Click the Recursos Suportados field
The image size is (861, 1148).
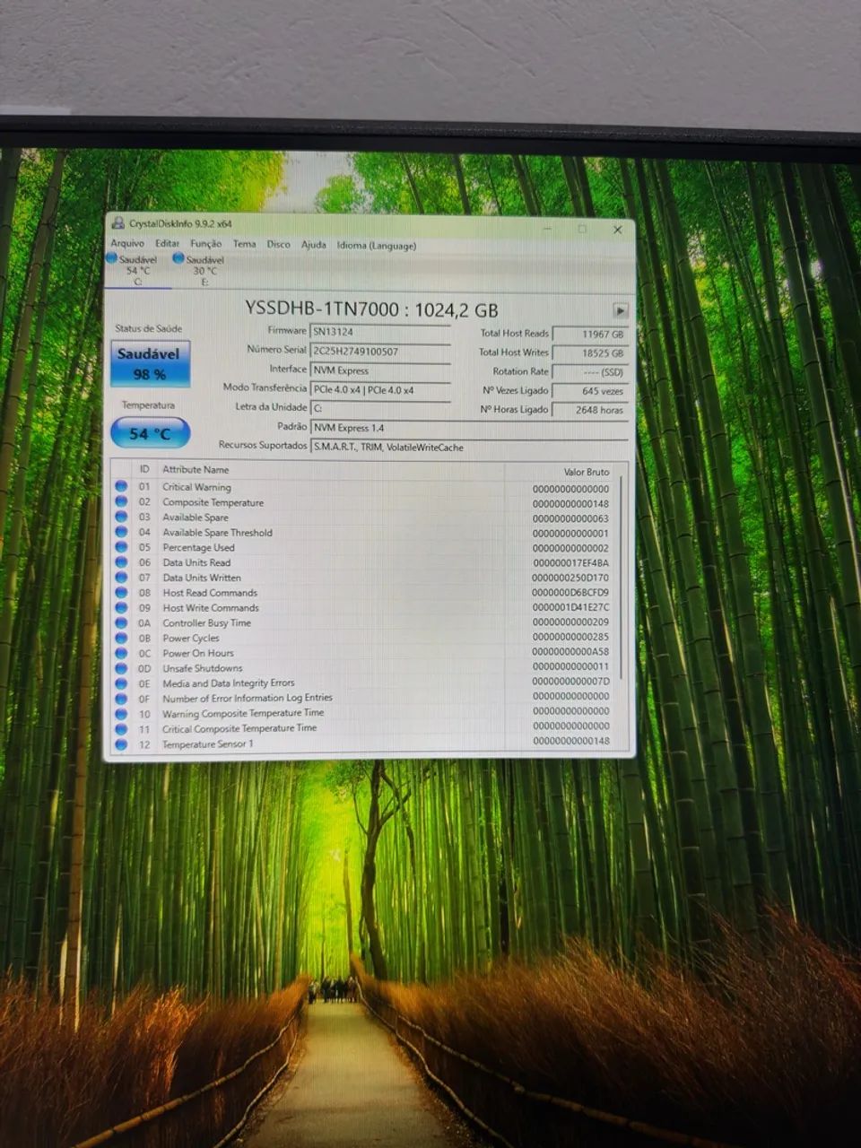tap(468, 447)
